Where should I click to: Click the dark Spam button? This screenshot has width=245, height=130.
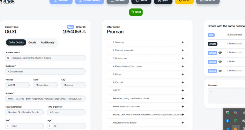pos(163,1)
